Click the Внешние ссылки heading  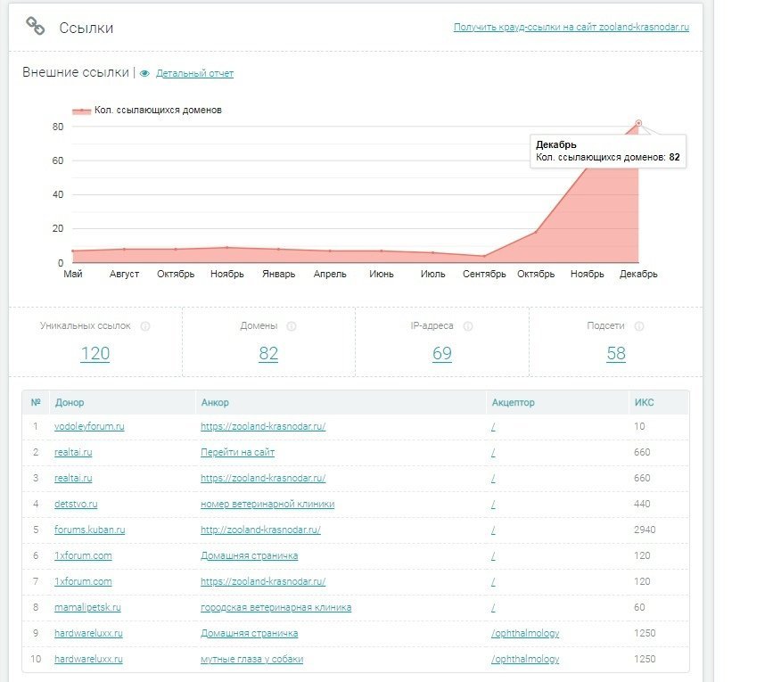pyautogui.click(x=76, y=72)
